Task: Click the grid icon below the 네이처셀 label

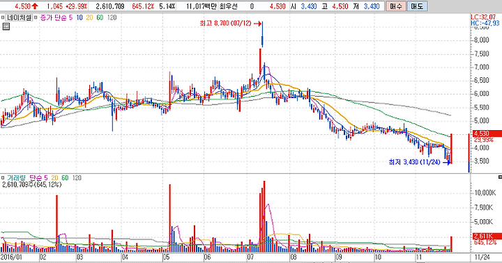Action: click(x=6, y=26)
